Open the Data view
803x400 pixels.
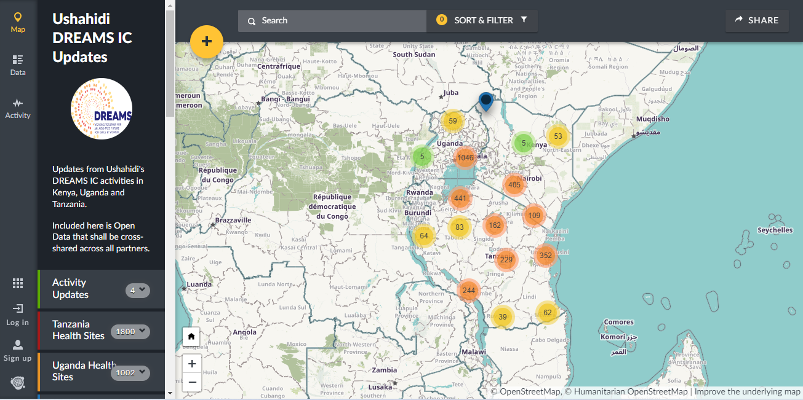click(x=18, y=65)
